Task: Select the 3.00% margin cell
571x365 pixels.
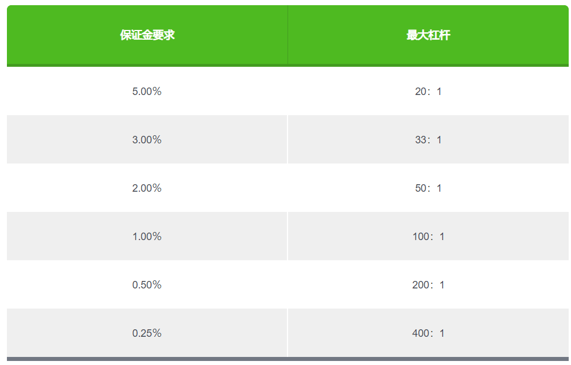Action: [x=147, y=139]
